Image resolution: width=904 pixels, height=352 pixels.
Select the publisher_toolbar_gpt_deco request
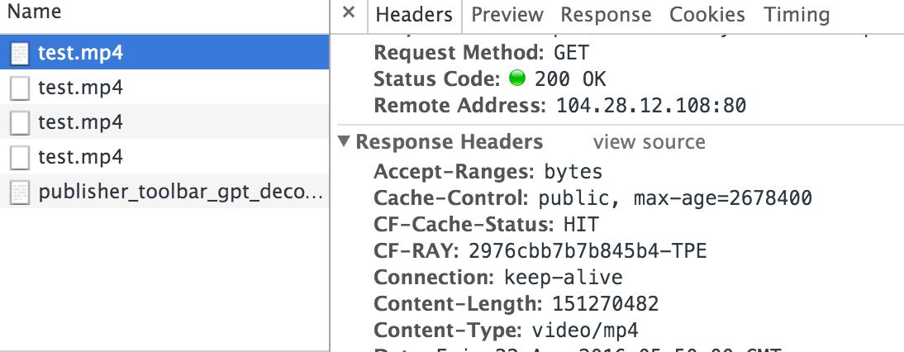coord(164,192)
